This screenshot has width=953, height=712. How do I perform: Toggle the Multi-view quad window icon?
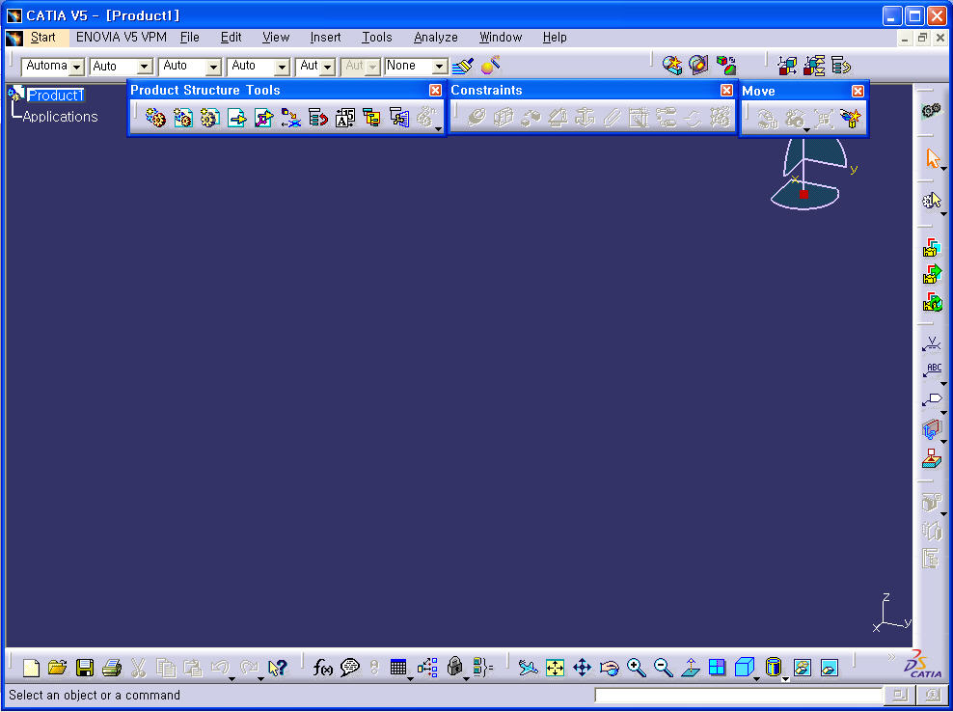click(717, 668)
